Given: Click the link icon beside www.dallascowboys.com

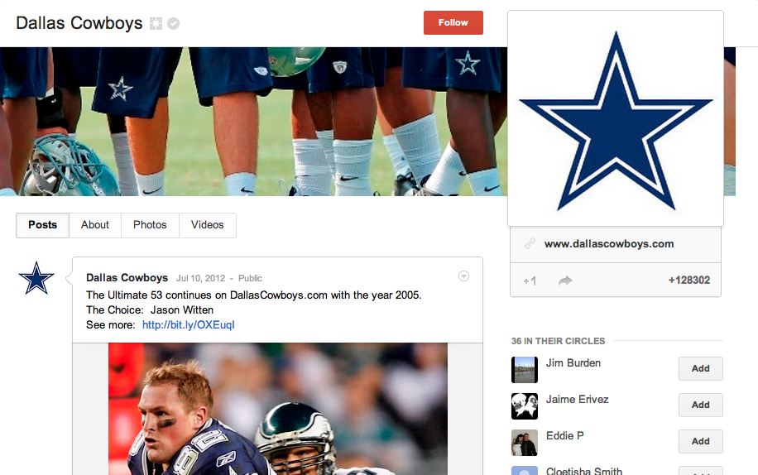Looking at the screenshot, I should 530,243.
